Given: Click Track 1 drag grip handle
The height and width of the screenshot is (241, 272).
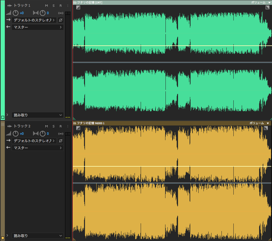Looking at the screenshot, I should [3, 3].
